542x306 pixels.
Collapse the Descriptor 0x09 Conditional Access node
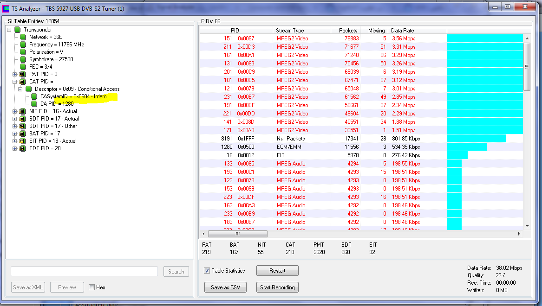coord(20,89)
